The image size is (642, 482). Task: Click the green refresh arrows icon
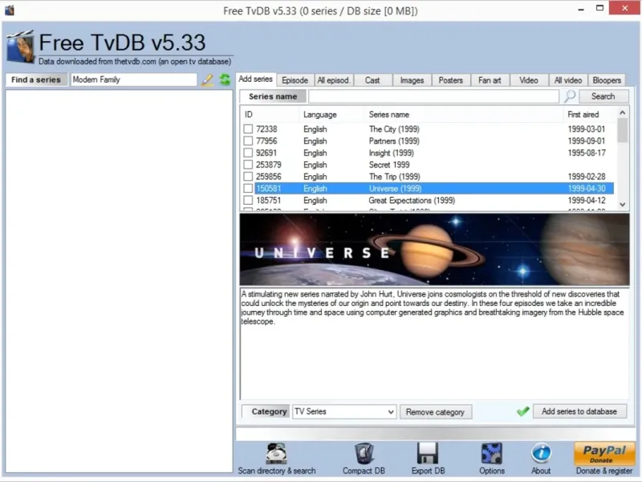click(x=225, y=80)
